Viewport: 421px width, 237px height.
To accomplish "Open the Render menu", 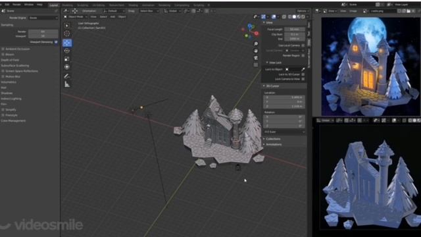I will 16,5.
